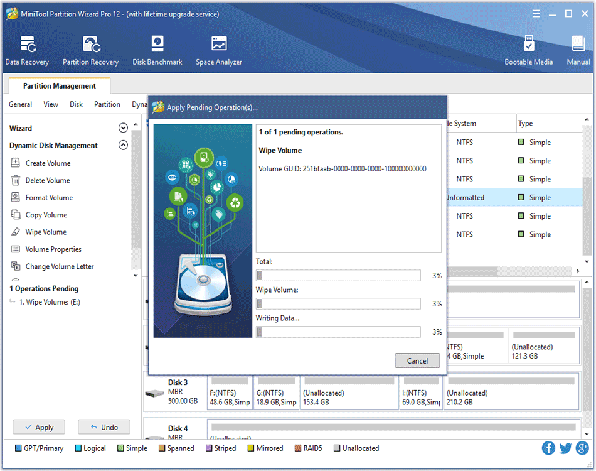Open Space Analyzer

[x=218, y=51]
